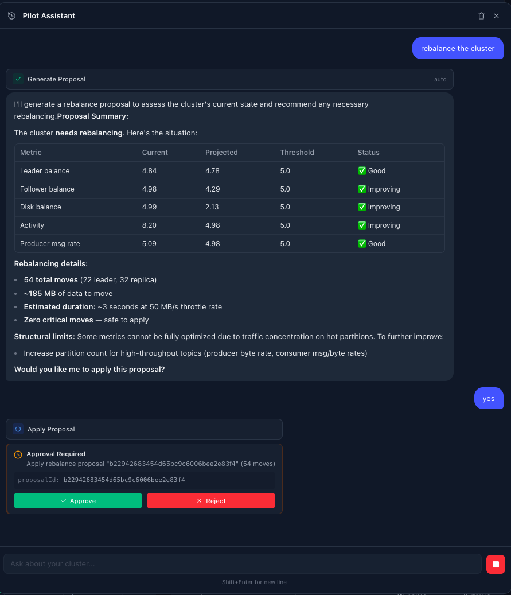Open chat history clock icon

click(x=12, y=15)
